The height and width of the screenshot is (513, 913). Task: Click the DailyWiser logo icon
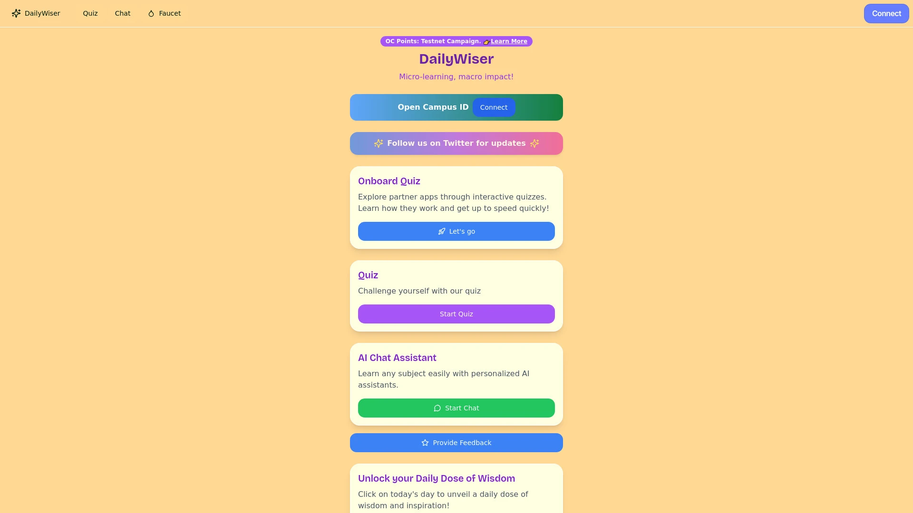coord(16,13)
